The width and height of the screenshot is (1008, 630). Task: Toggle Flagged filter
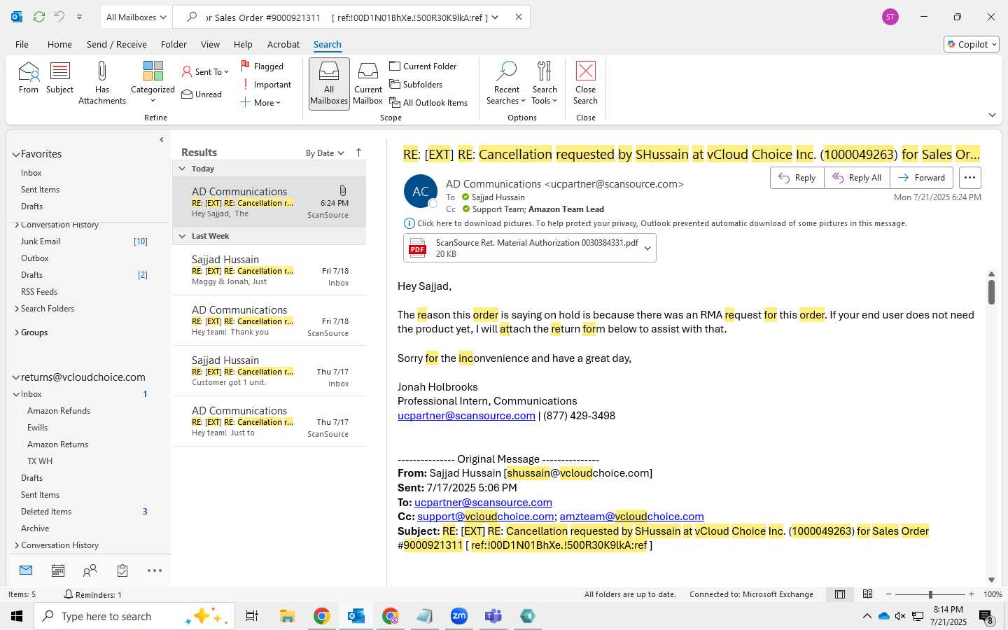coord(262,66)
